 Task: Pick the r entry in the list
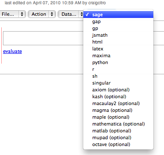[x=118, y=69]
